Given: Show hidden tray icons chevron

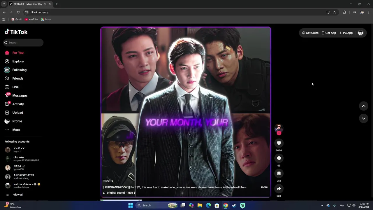Looking at the screenshot, I should (322, 205).
